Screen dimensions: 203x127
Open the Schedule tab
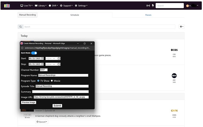point(75,15)
